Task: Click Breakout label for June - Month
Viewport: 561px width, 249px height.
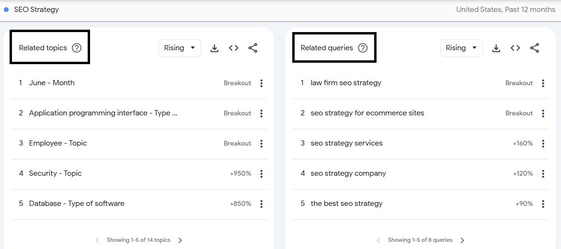Action: [x=238, y=83]
